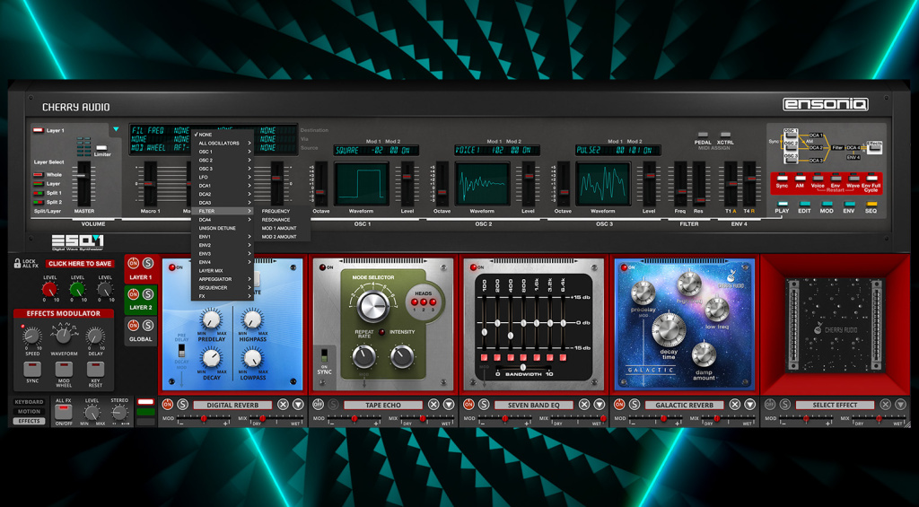This screenshot has height=507, width=919.
Task: Select Frequency in Filter submenu
Action: (283, 211)
